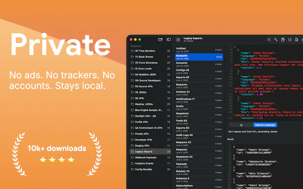Click folder icon beside Profile APIs
The height and width of the screenshot is (189, 303).
pyautogui.click(x=132, y=122)
